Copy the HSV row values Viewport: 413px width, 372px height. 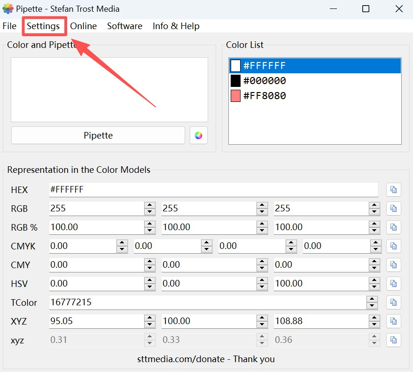coord(394,284)
